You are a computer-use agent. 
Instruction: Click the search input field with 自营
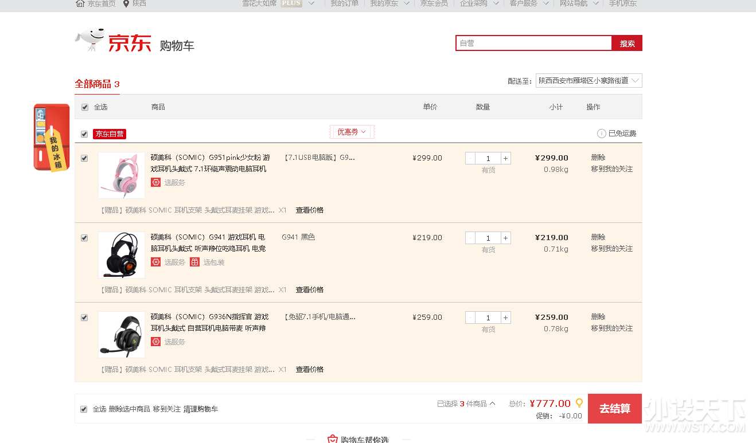click(534, 43)
